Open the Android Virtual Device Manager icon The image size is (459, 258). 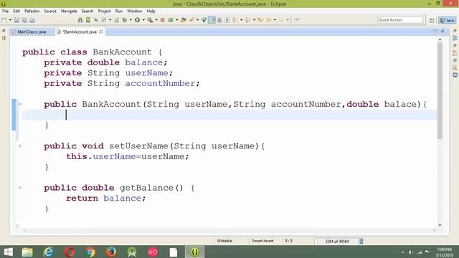coord(87,20)
